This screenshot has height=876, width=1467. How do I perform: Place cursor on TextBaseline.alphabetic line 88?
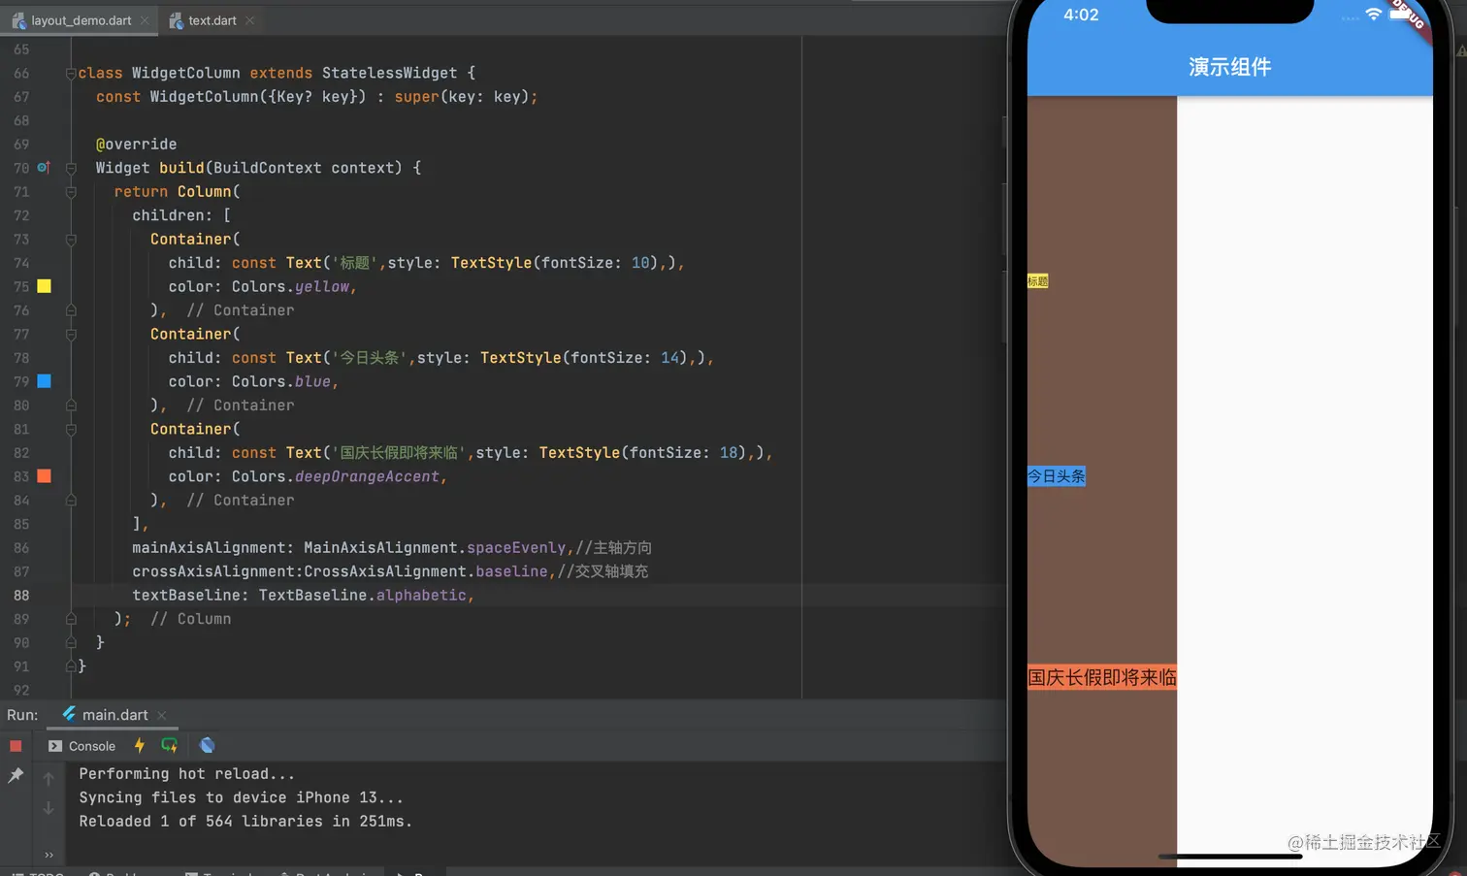[x=363, y=596]
